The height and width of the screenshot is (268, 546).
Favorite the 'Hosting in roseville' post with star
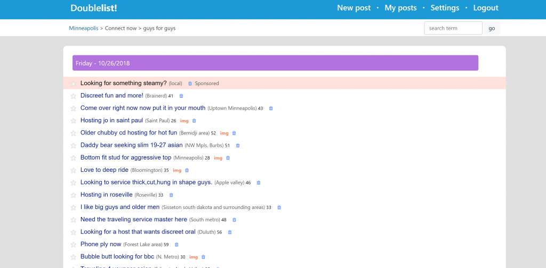click(x=74, y=195)
